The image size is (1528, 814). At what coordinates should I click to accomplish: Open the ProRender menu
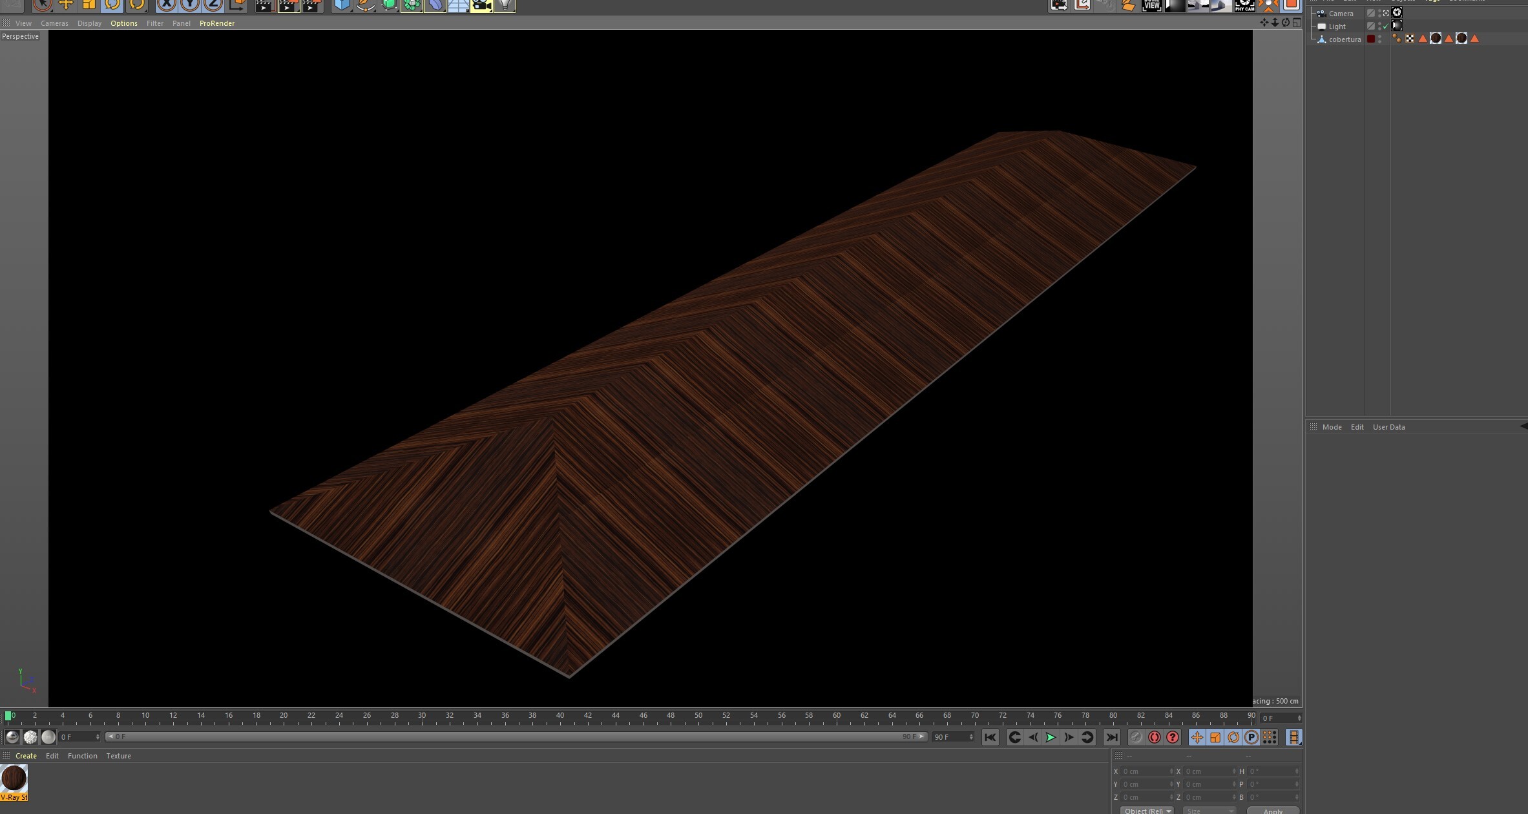tap(216, 23)
